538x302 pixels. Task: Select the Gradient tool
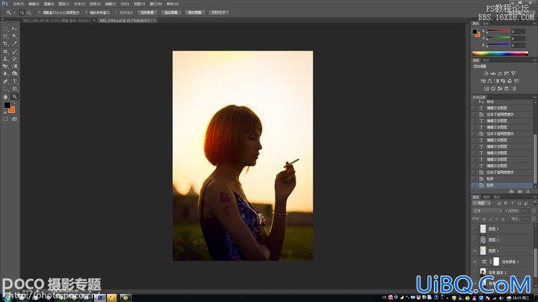[14, 66]
